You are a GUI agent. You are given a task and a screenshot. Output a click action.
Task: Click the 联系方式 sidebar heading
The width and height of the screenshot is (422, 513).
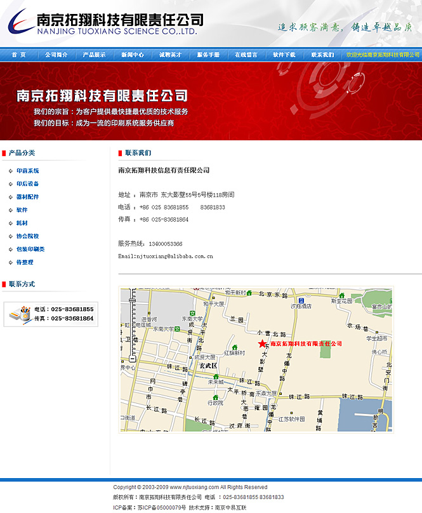tap(22, 284)
